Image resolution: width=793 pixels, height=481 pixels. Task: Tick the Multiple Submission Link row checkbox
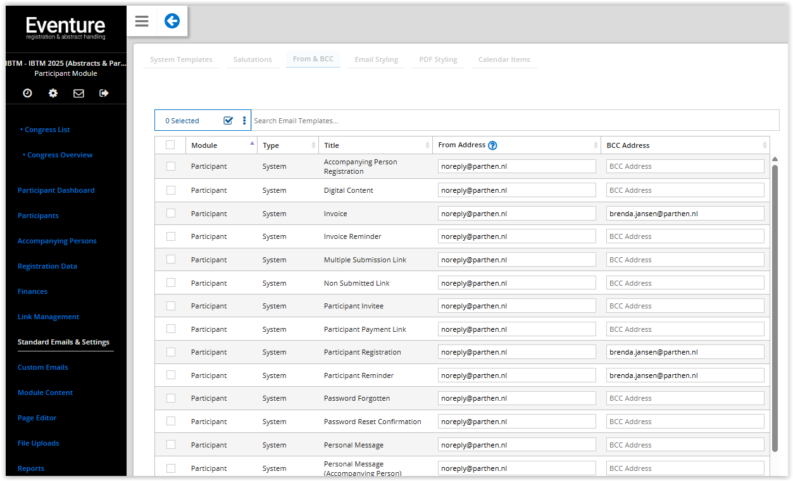pyautogui.click(x=171, y=259)
